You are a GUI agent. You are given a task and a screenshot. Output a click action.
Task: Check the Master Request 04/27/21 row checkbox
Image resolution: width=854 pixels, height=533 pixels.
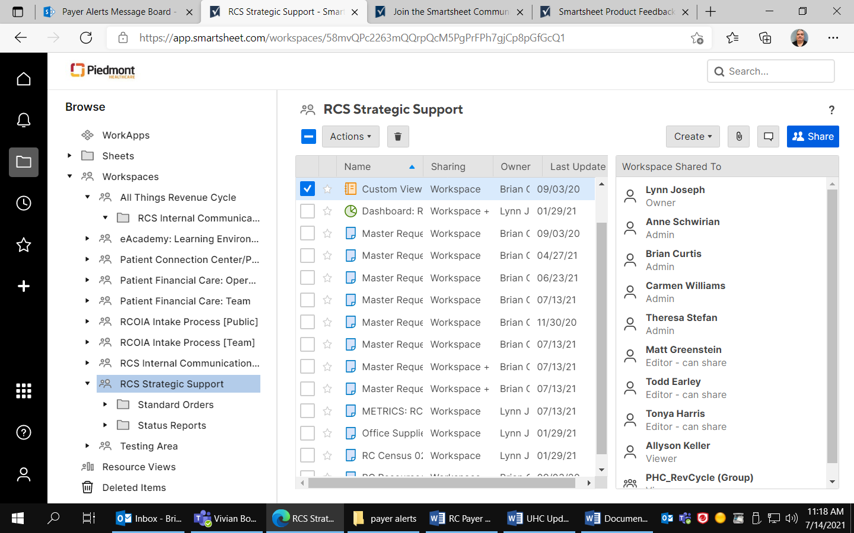pyautogui.click(x=307, y=255)
